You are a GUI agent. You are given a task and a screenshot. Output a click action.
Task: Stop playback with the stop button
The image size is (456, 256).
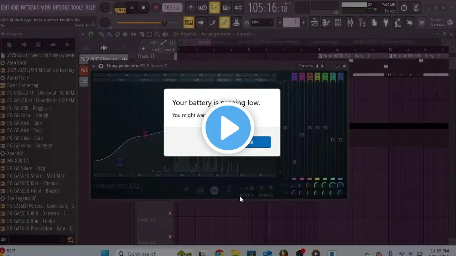click(144, 7)
